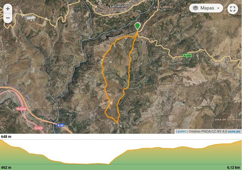Click the Collado de la Chuca label
This screenshot has width=242, height=170.
pos(174,83)
